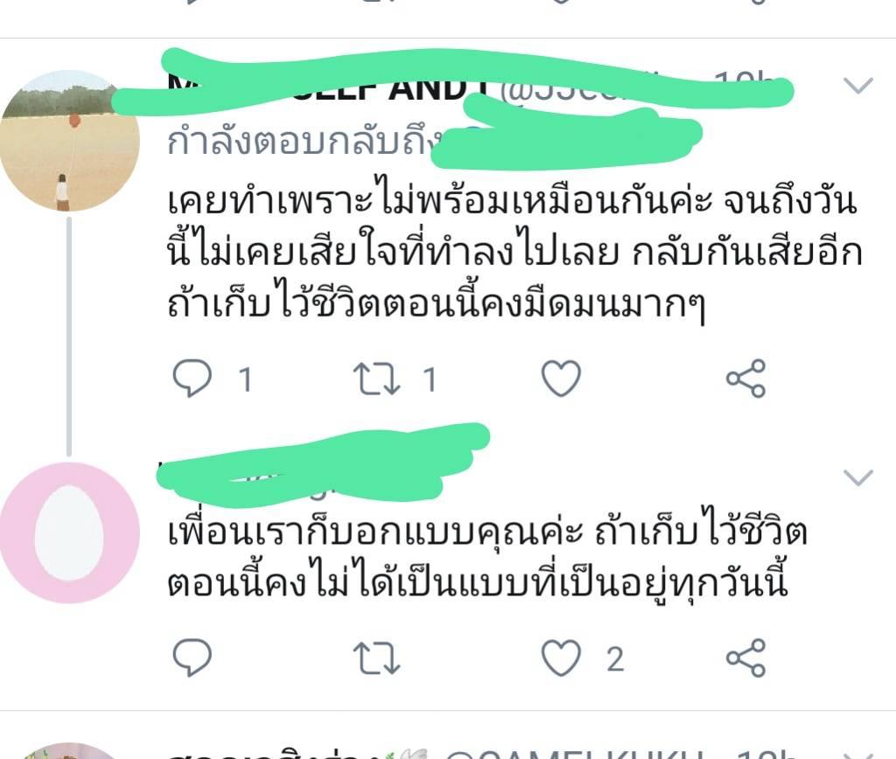Like the second tweet with 2 likes

tap(561, 658)
